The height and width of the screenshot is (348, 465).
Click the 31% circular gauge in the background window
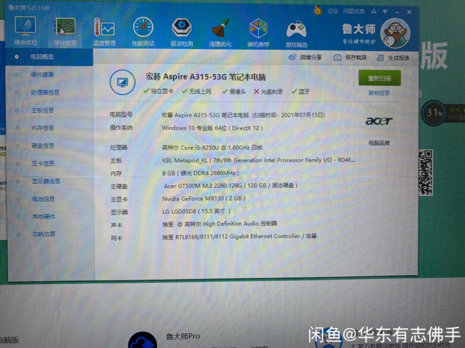coord(434,112)
